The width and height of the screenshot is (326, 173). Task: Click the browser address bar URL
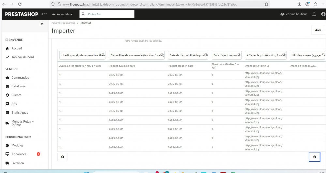[150, 4]
